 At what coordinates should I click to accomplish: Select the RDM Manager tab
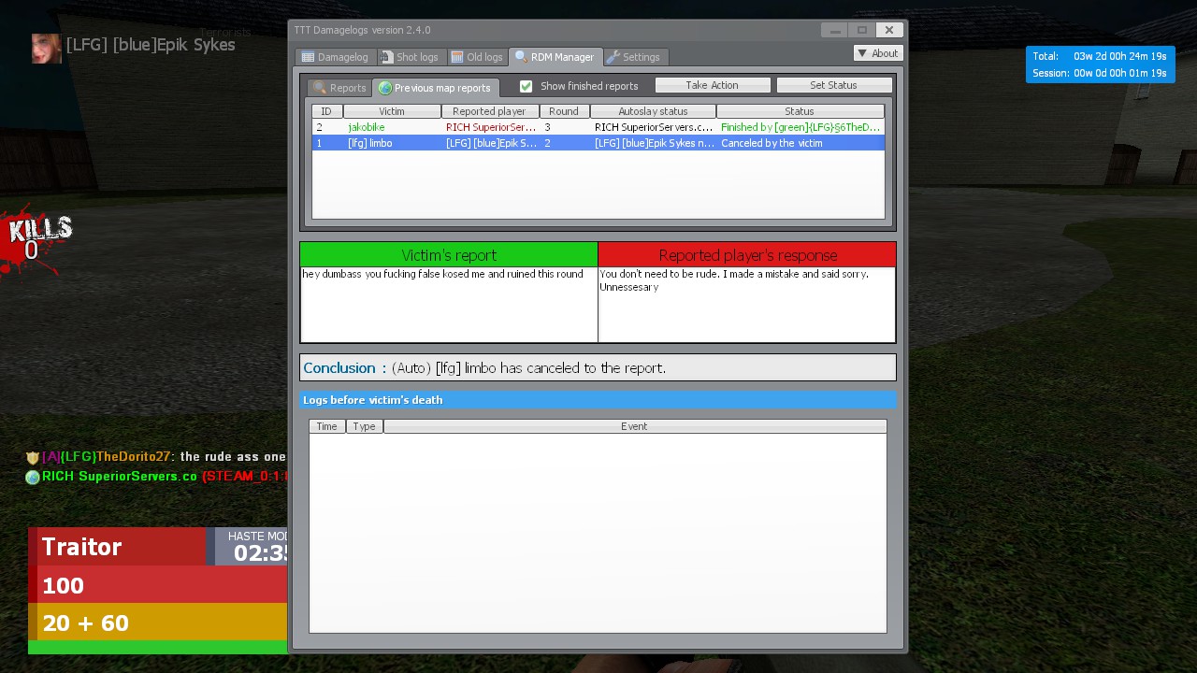coord(555,57)
